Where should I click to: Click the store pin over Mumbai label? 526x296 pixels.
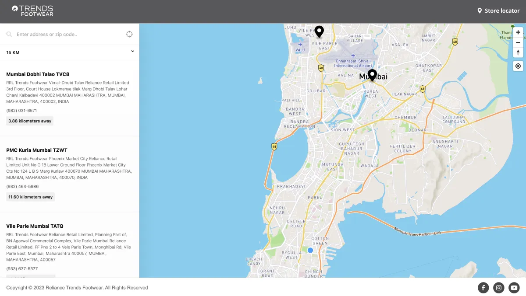[x=372, y=75]
